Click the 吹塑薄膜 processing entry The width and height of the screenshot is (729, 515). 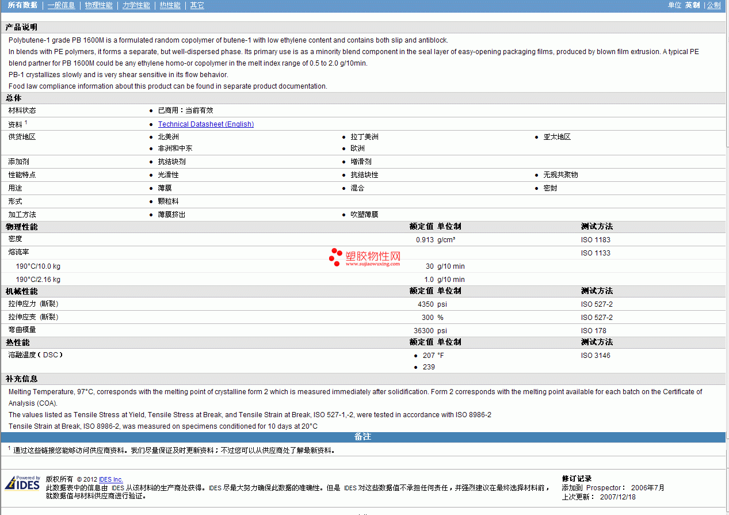point(365,215)
